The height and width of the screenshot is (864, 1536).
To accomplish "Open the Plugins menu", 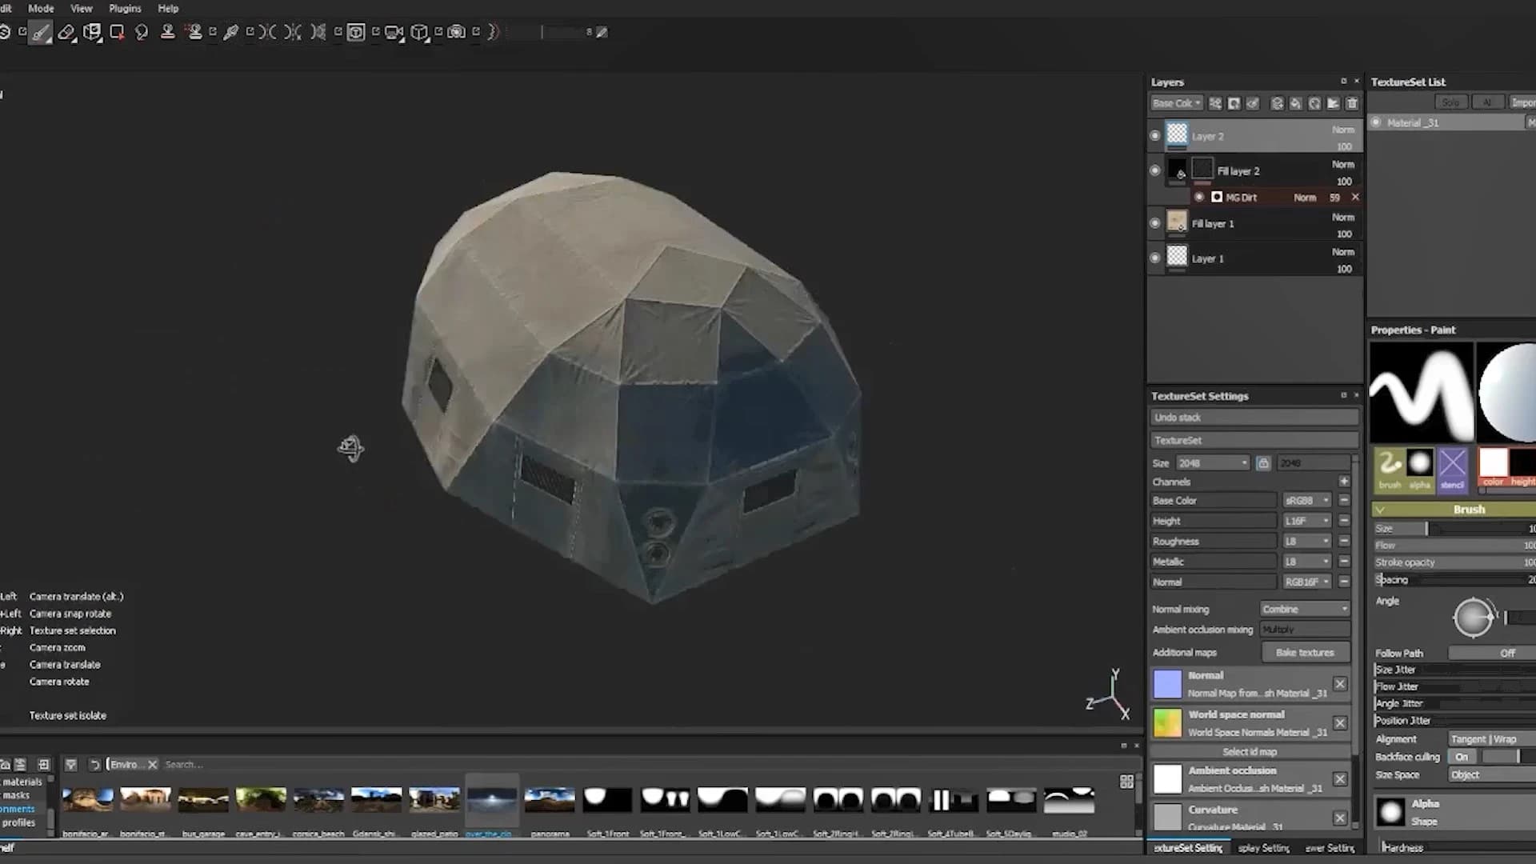I will 125,8.
